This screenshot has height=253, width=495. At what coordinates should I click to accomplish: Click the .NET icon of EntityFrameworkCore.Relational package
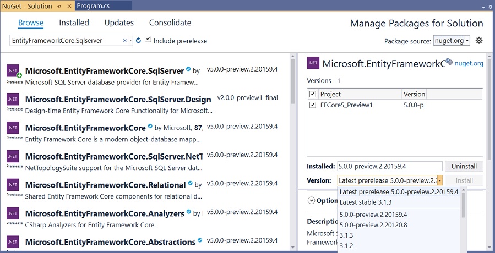tap(13, 185)
